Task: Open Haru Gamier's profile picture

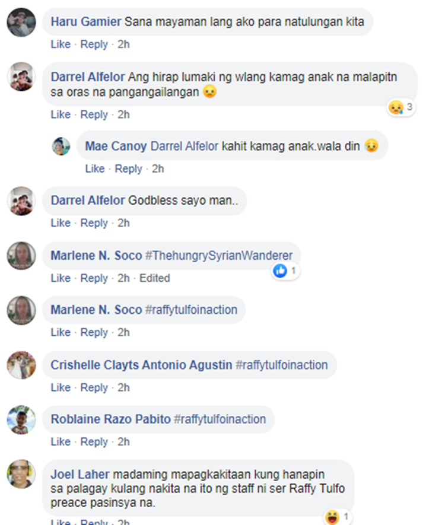Action: click(x=21, y=22)
